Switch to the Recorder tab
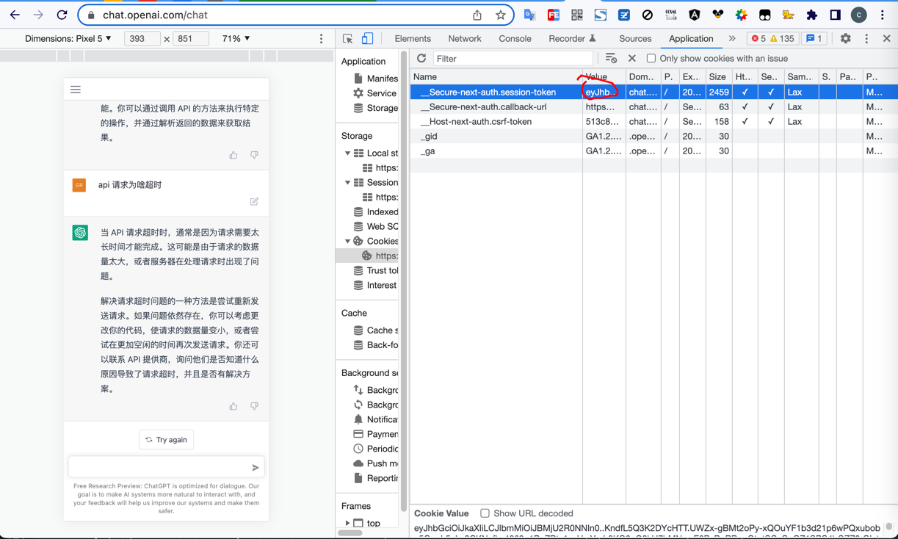 click(x=572, y=38)
